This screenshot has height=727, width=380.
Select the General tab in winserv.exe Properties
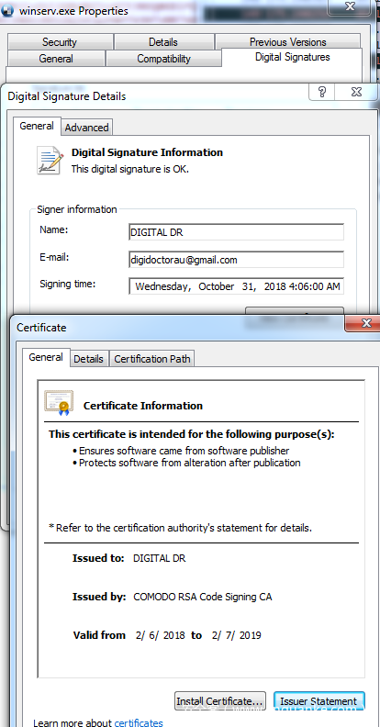(x=56, y=59)
